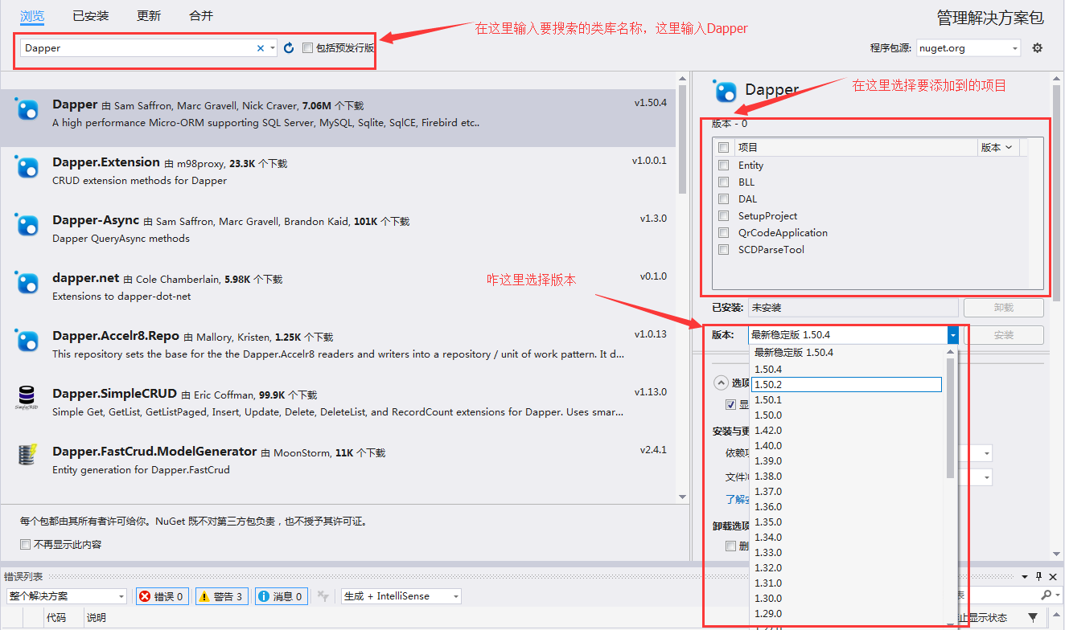Image resolution: width=1065 pixels, height=630 pixels.
Task: Click the search magnifier in error list
Action: point(1046,595)
